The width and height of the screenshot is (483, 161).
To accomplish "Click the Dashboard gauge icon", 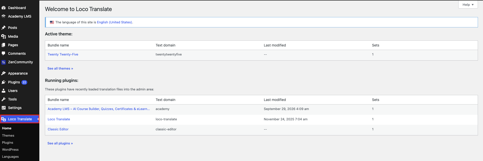I will pyautogui.click(x=4, y=8).
